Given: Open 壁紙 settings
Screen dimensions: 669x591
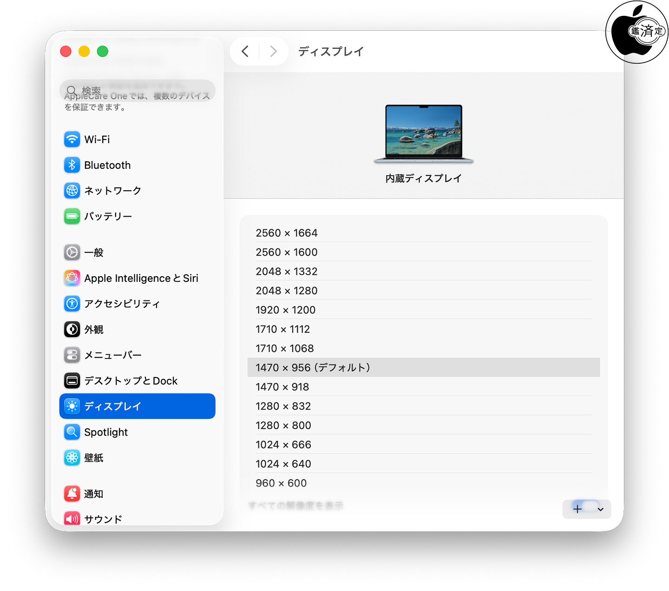Looking at the screenshot, I should coord(93,458).
